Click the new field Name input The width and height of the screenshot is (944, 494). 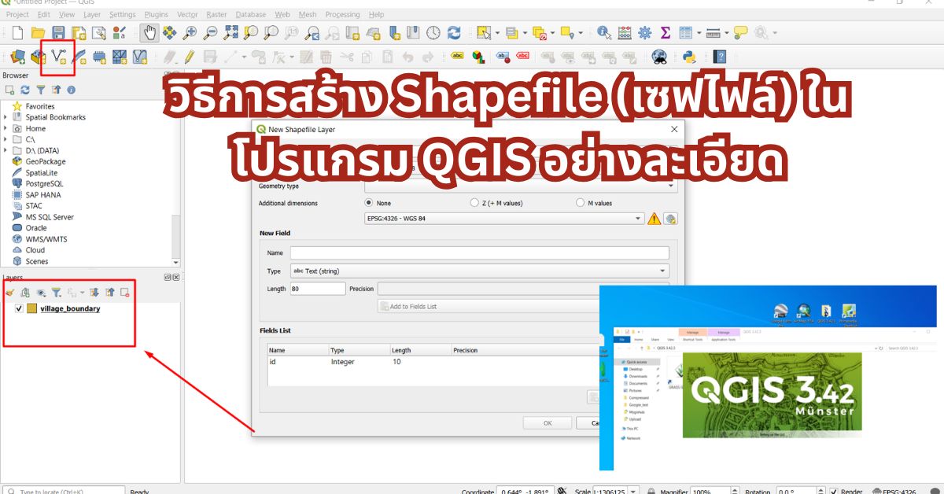pos(479,253)
